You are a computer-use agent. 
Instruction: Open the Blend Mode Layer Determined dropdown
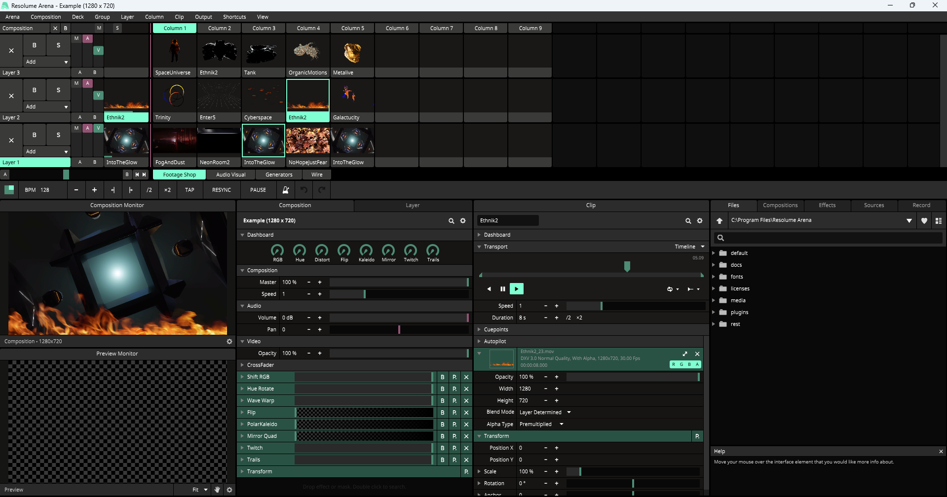tap(545, 413)
